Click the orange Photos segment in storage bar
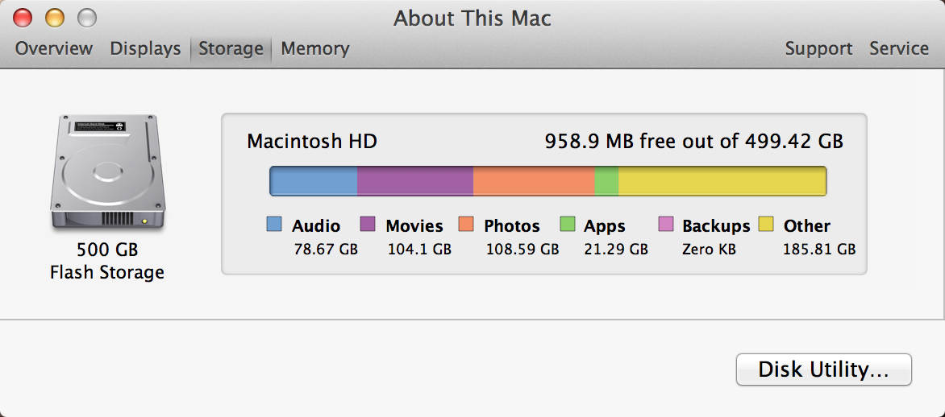Screen dimensions: 945x417 pos(534,181)
